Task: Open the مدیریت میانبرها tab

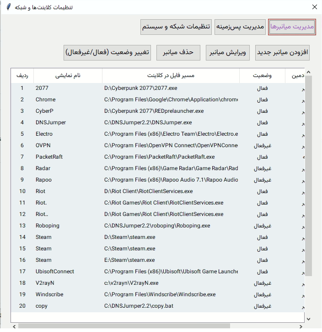Action: pyautogui.click(x=292, y=27)
